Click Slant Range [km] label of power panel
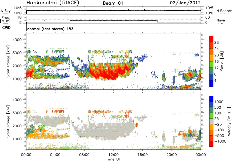This screenshot has width=232, height=161. click(x=8, y=61)
